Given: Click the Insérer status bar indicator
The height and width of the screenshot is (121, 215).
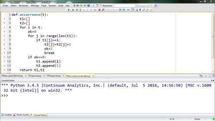Looking at the screenshot, I should point(197,119).
